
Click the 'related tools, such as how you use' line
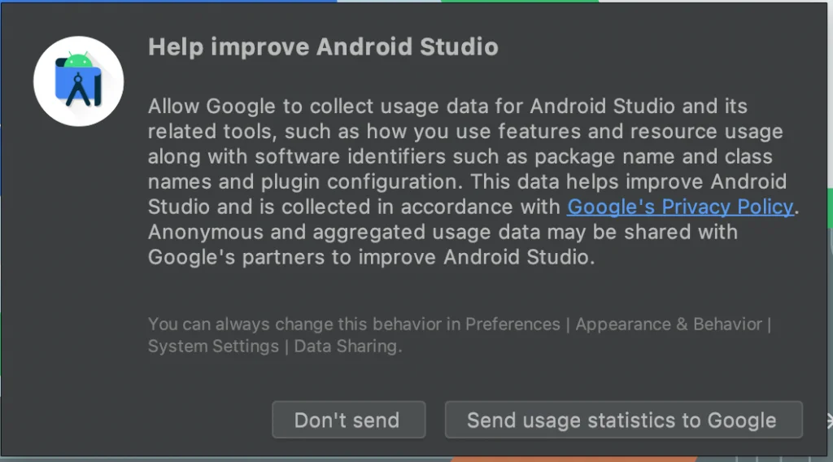tap(465, 131)
